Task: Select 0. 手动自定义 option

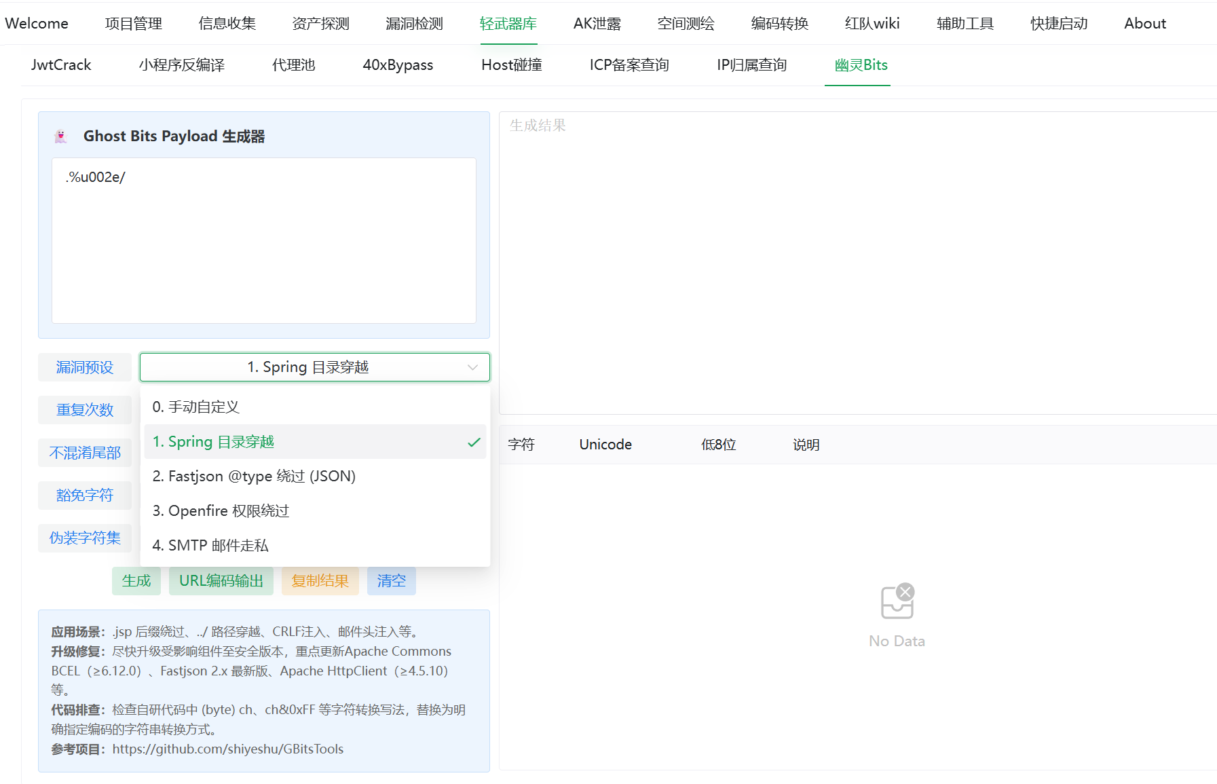Action: point(315,407)
